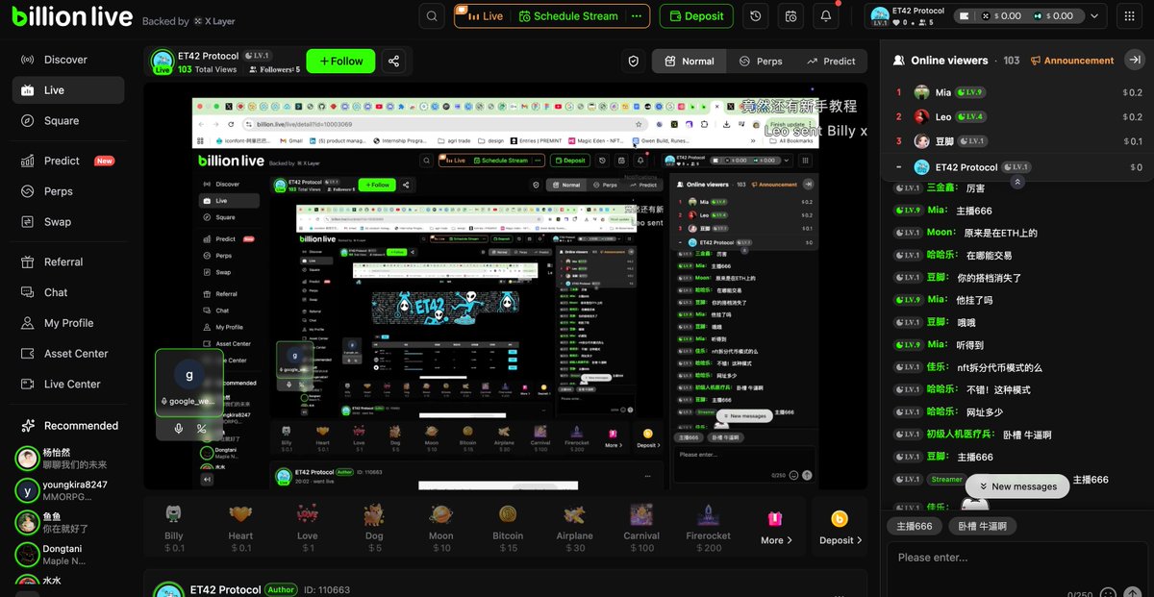Open Referral page
The width and height of the screenshot is (1154, 597).
click(x=68, y=261)
